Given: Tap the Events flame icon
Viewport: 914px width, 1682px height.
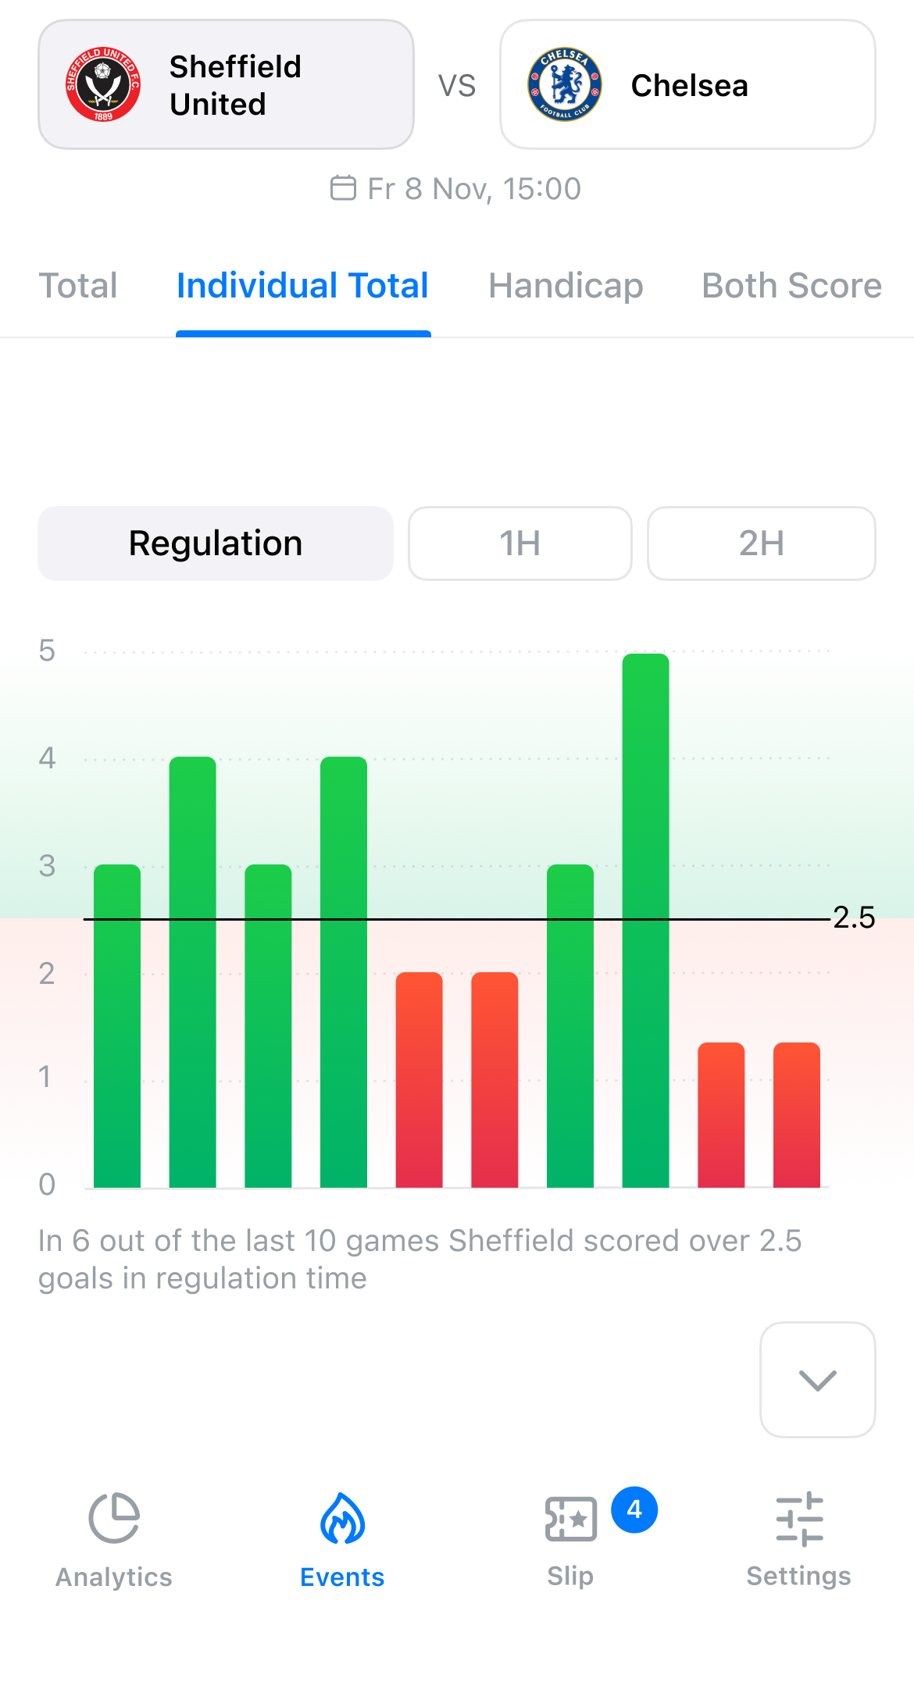Looking at the screenshot, I should [x=342, y=1518].
